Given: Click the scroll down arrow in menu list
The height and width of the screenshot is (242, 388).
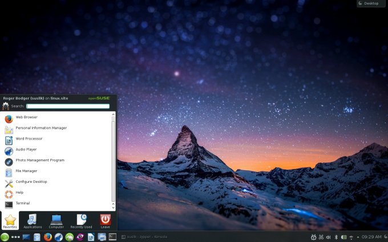Looking at the screenshot, I should coord(114,208).
